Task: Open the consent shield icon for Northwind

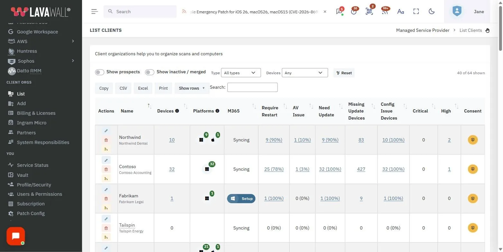Action: [x=473, y=140]
